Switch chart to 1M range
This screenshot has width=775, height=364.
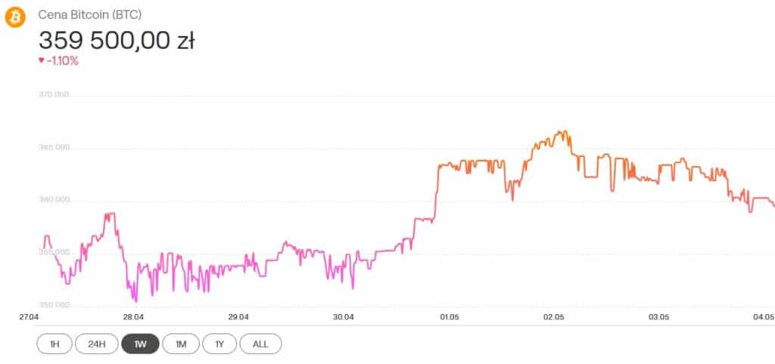click(x=181, y=344)
